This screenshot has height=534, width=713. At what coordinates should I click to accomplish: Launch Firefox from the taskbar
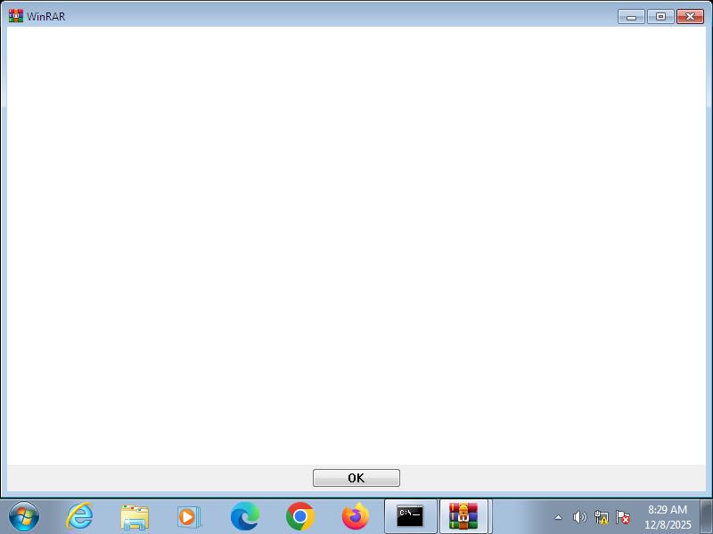[x=355, y=516]
